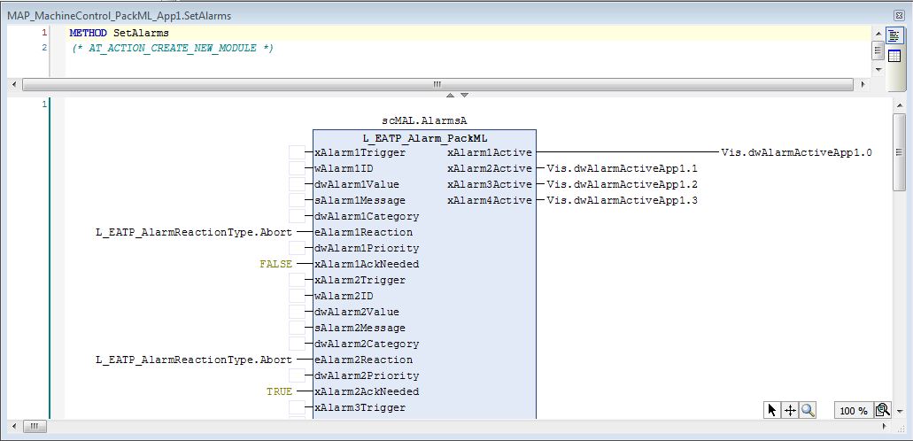Switch declaration editor to textual view
This screenshot has height=441, width=913.
point(894,36)
